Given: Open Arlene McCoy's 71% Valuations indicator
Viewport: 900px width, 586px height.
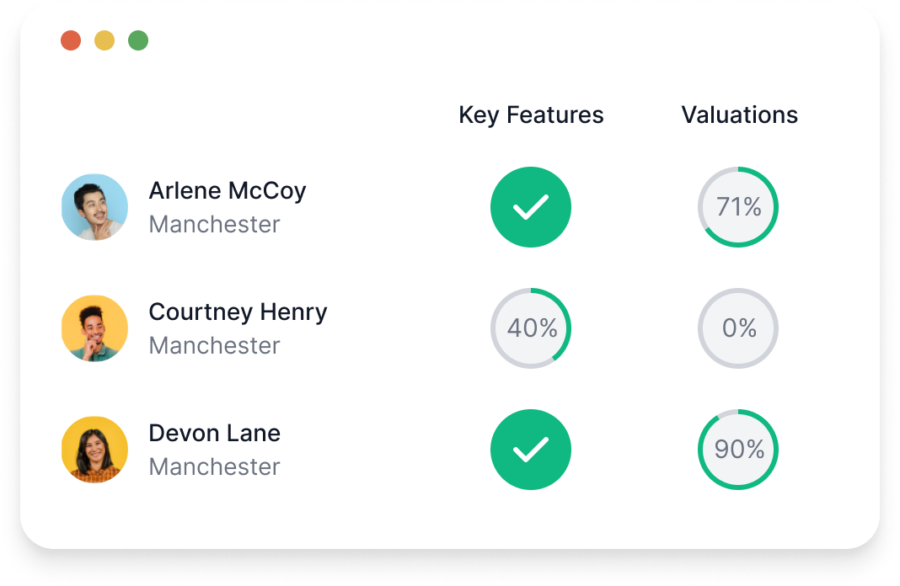Looking at the screenshot, I should 738,207.
